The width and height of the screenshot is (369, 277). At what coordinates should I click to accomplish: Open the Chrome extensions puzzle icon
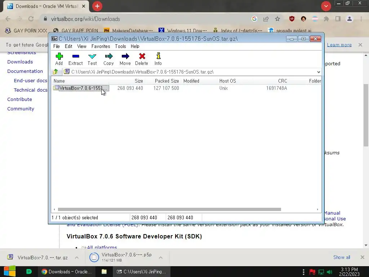[326, 19]
